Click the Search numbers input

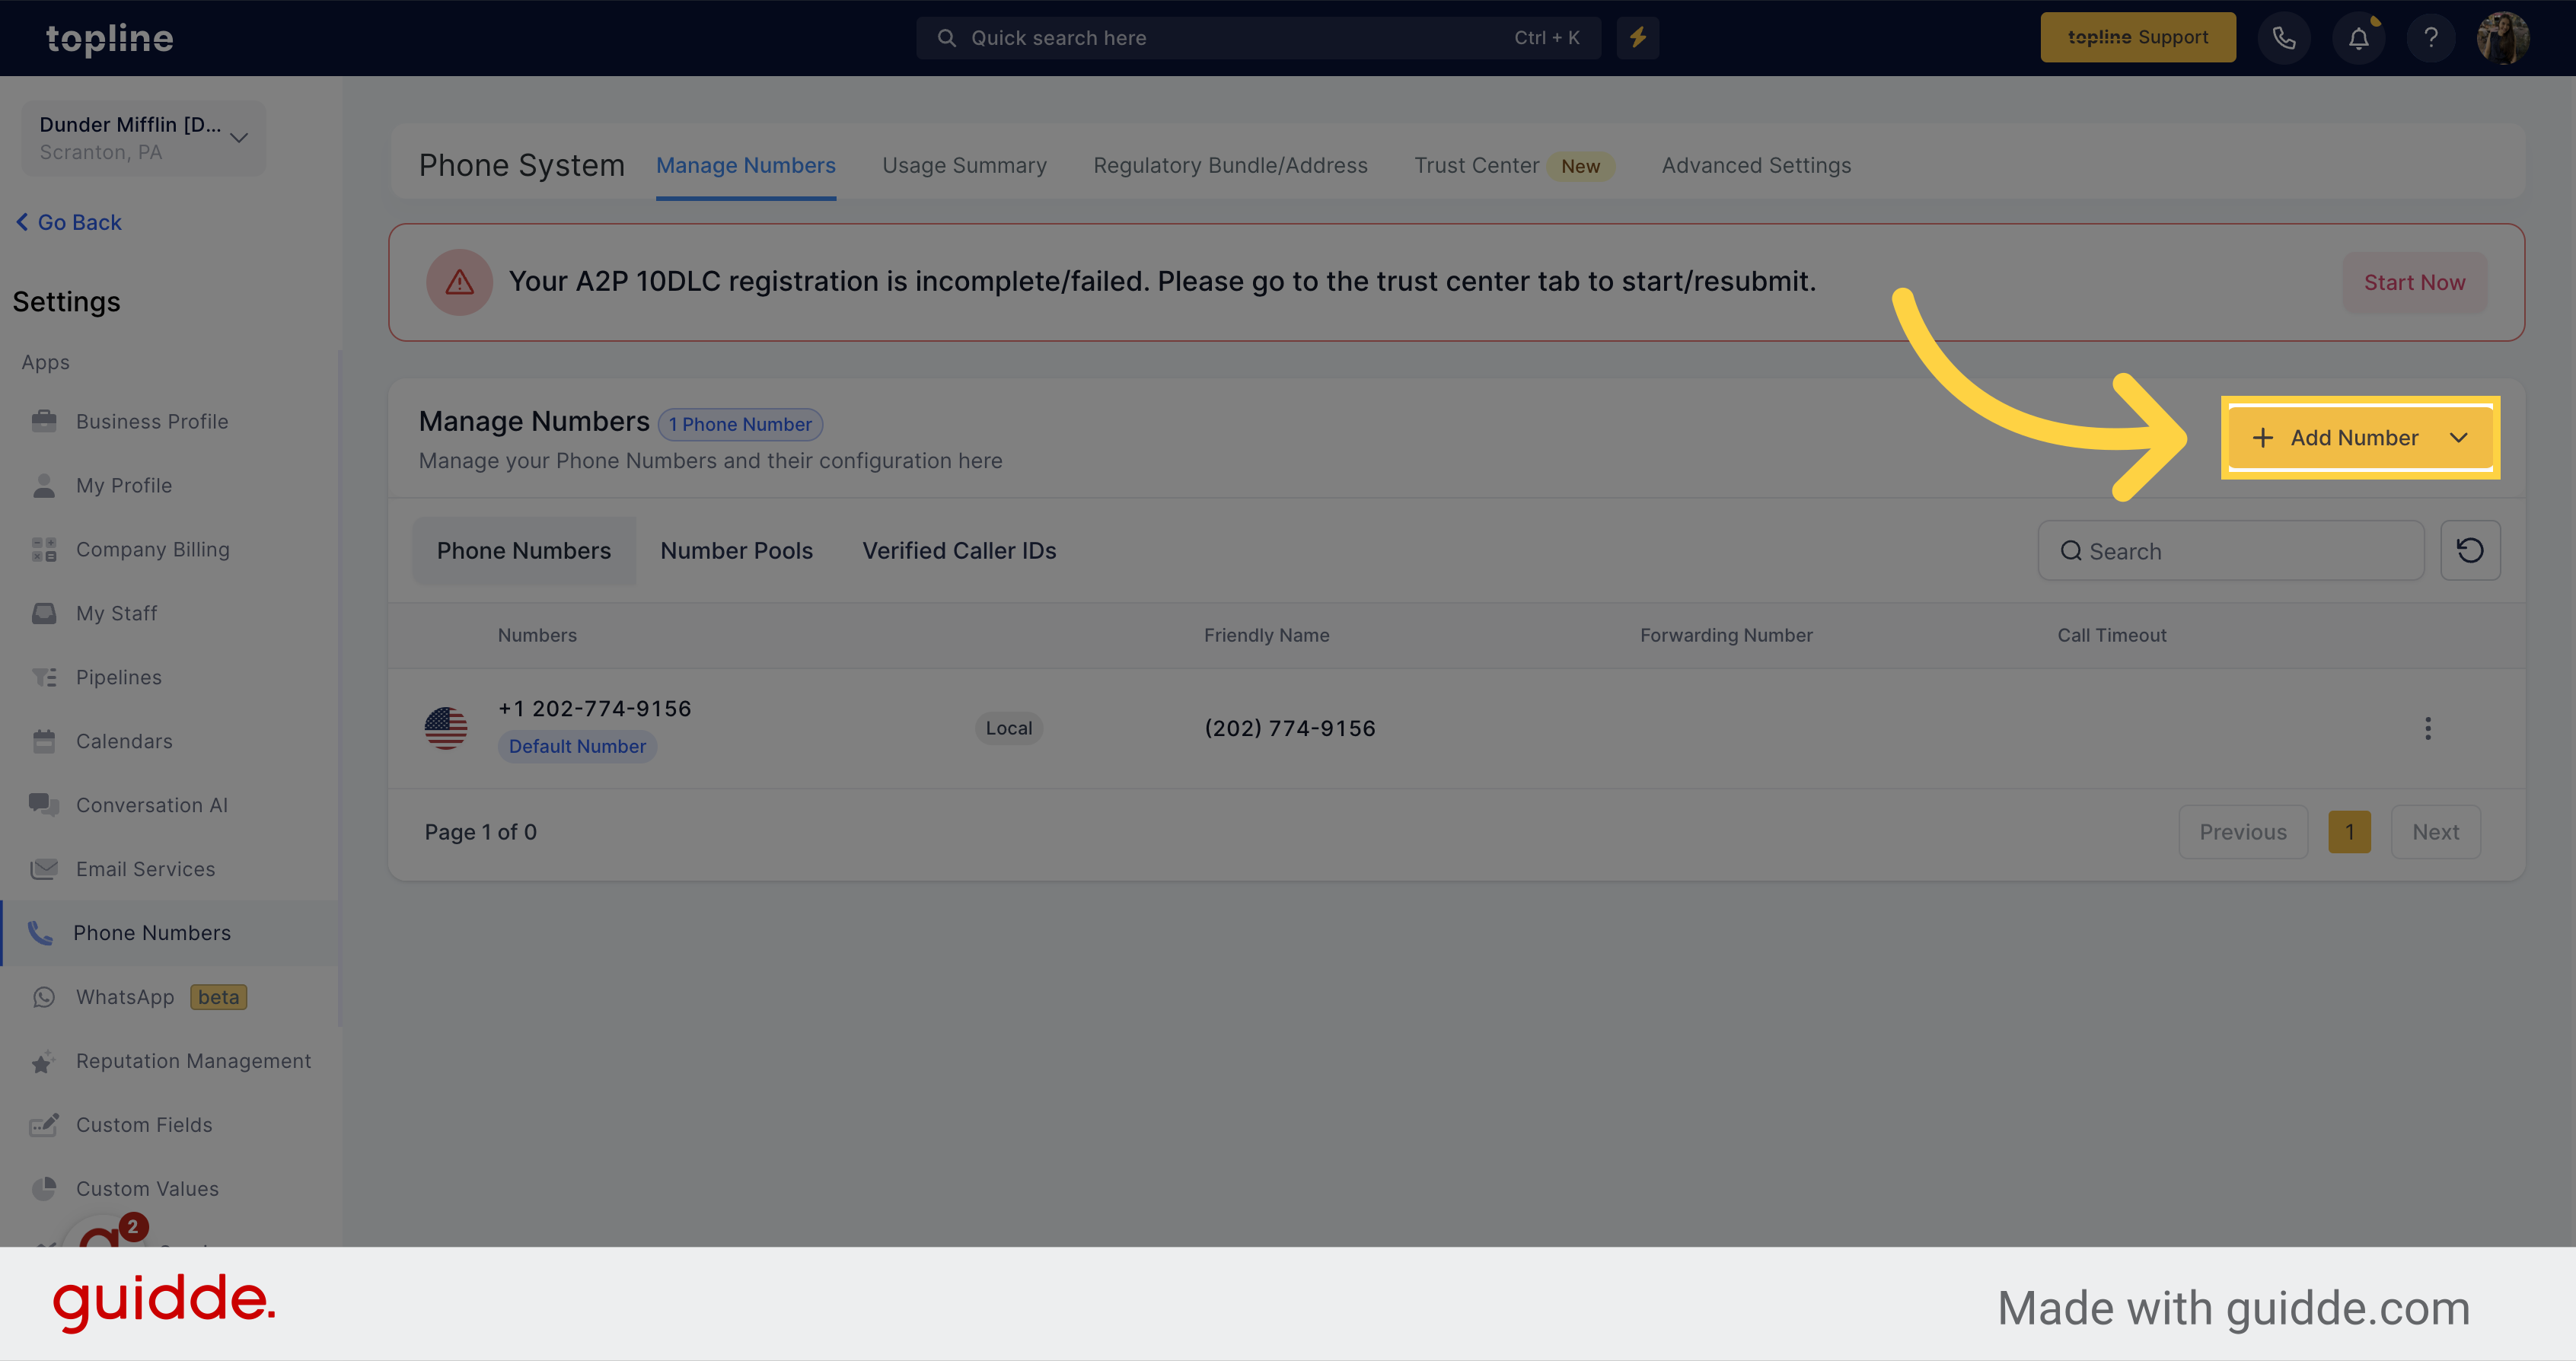[2230, 550]
